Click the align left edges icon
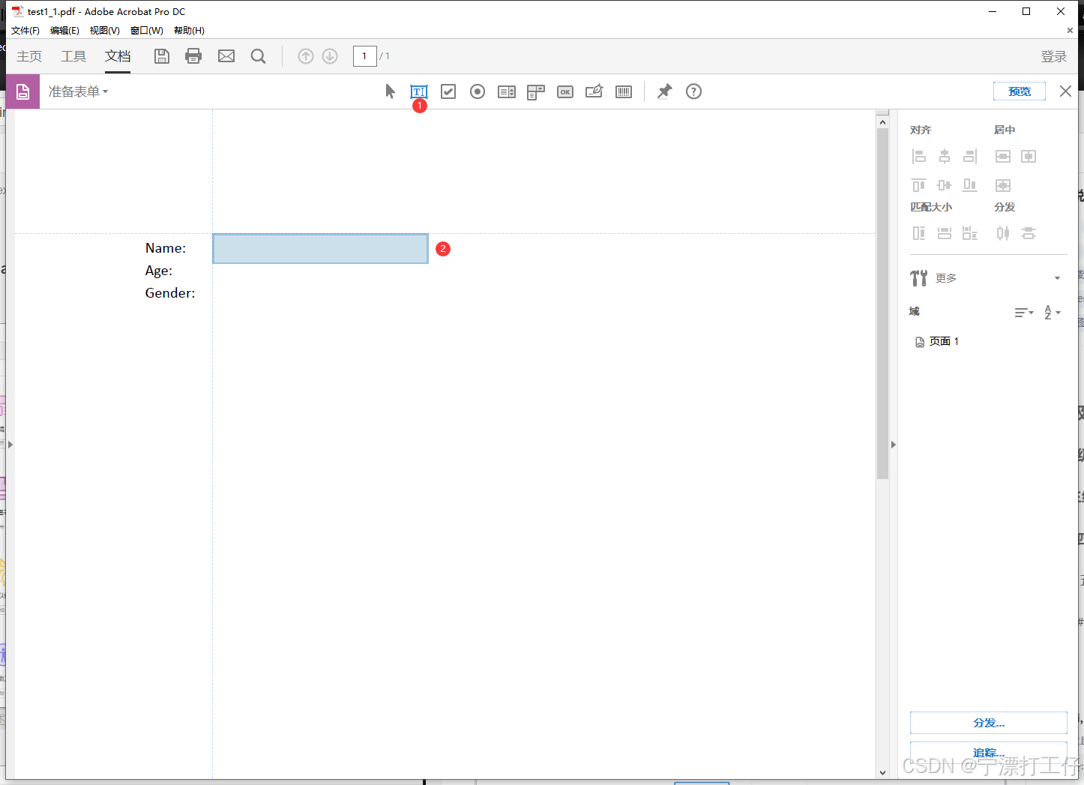Screen dimensions: 1084x785 pyautogui.click(x=919, y=156)
